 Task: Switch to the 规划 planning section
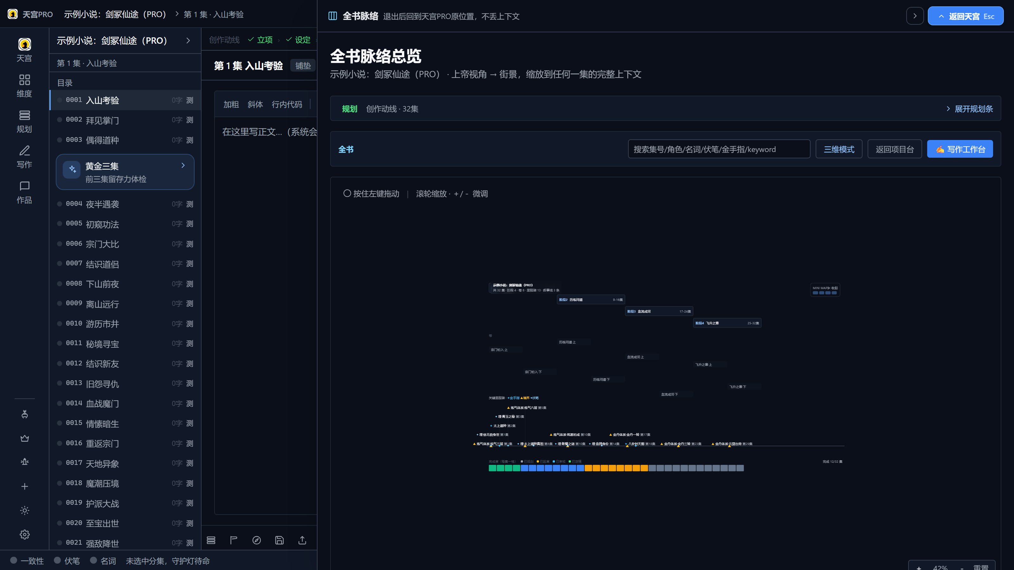[x=24, y=121]
